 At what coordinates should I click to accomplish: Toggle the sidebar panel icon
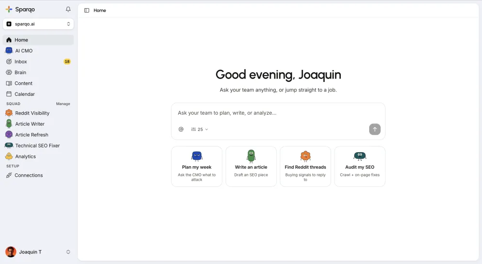(x=87, y=11)
